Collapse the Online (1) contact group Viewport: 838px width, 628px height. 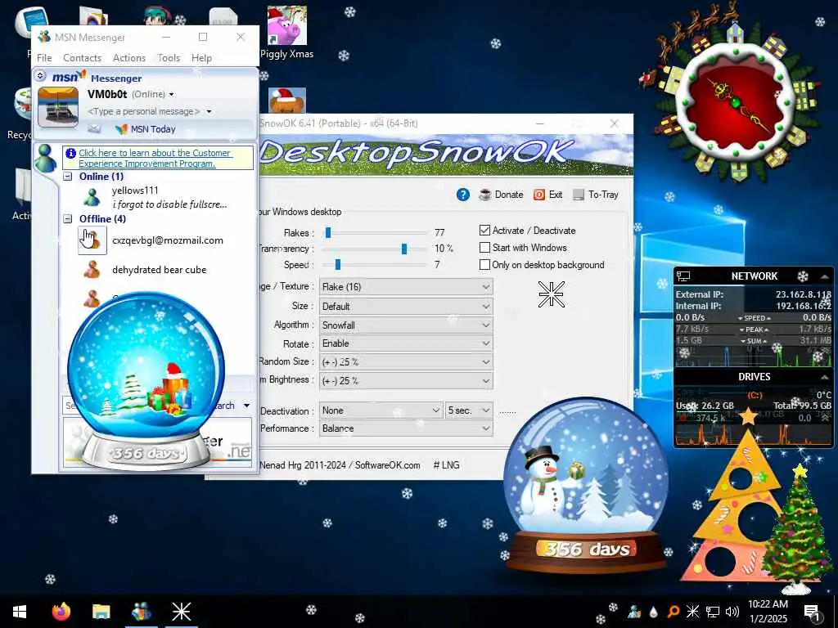click(68, 177)
